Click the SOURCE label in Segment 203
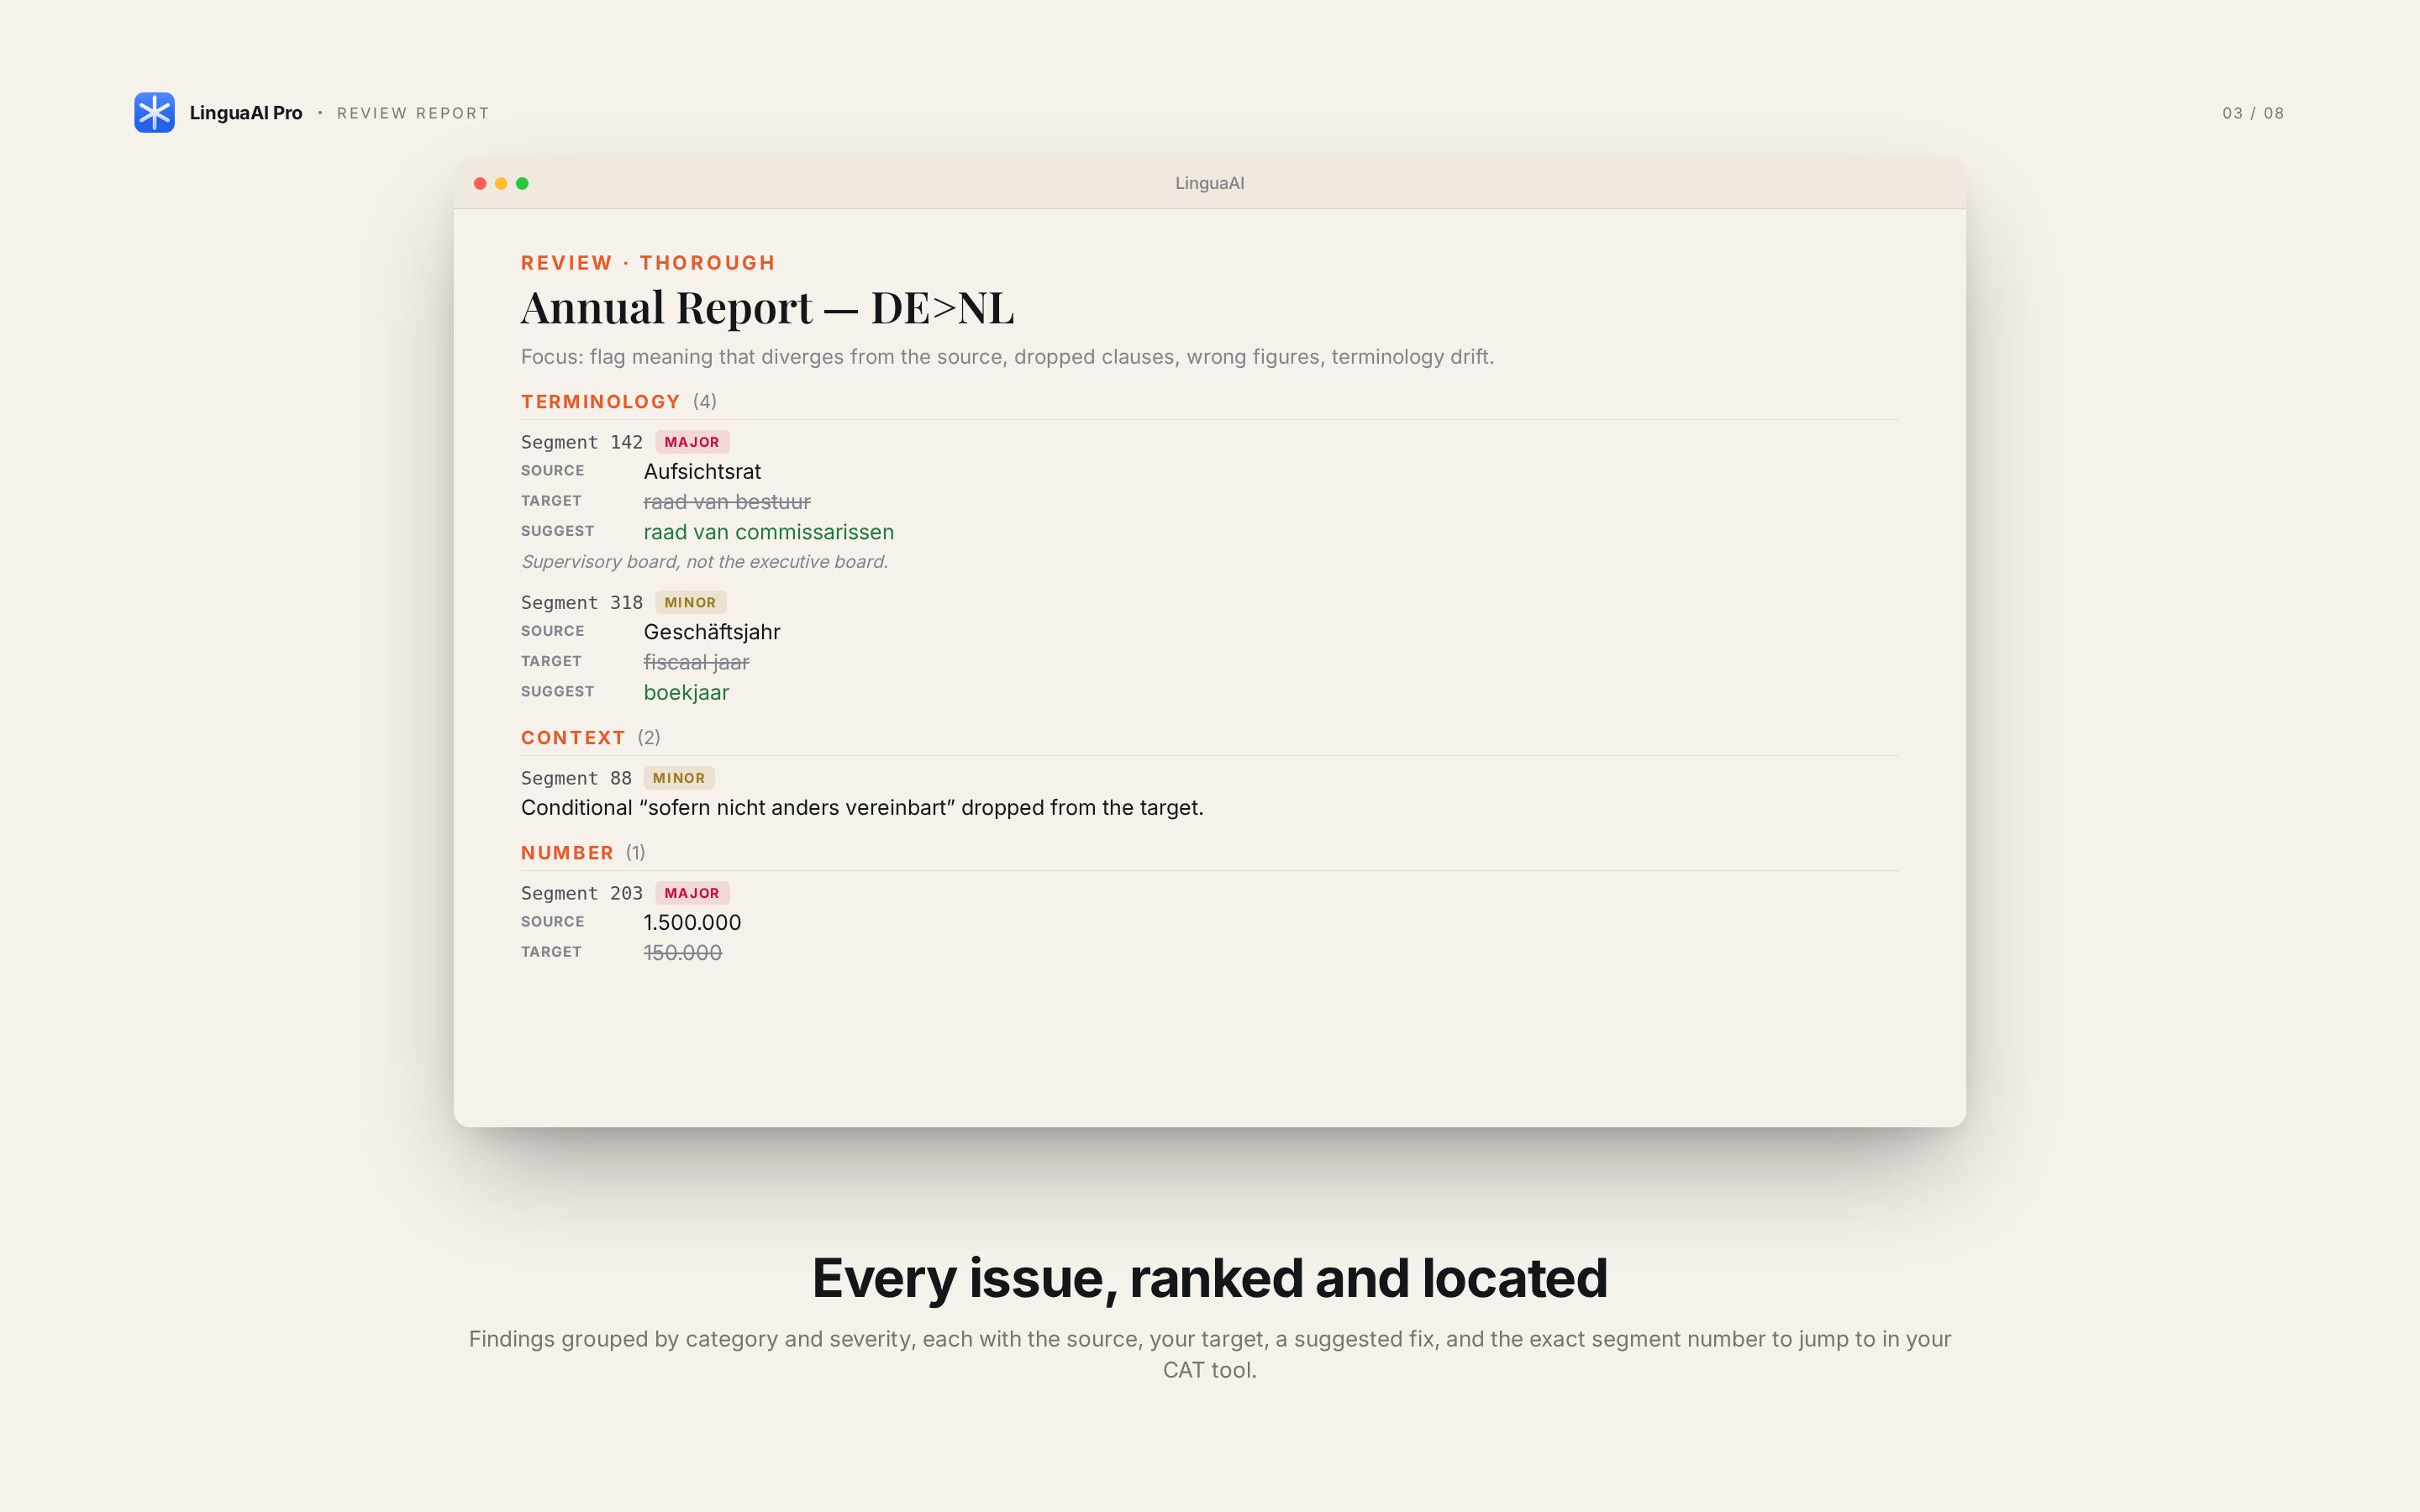The height and width of the screenshot is (1512, 2420). click(552, 922)
